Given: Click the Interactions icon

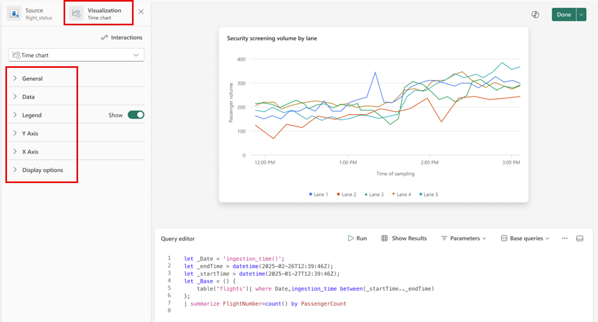Looking at the screenshot, I should point(105,37).
